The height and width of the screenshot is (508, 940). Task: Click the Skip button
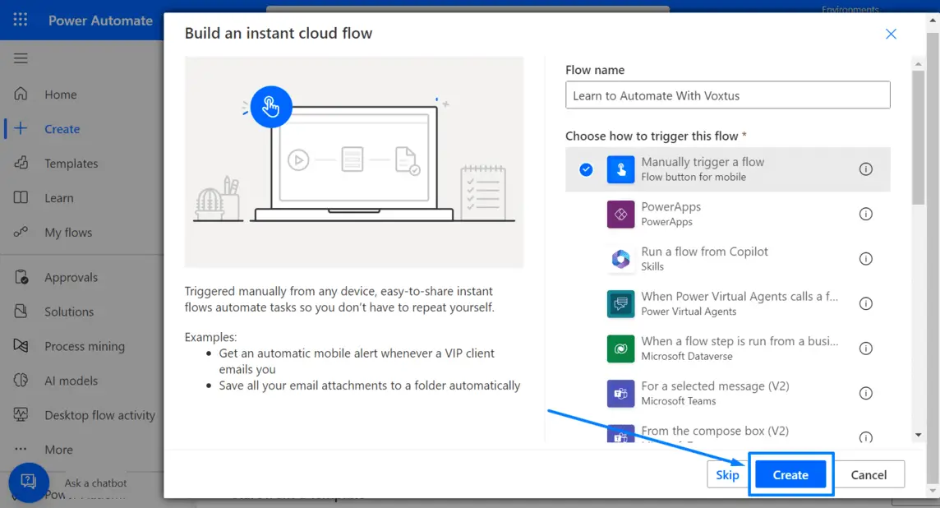point(727,475)
